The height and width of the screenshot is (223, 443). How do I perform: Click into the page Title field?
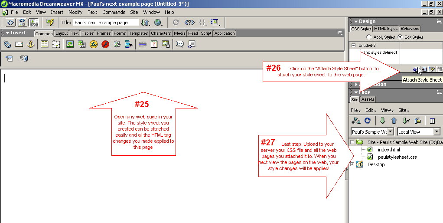point(106,23)
